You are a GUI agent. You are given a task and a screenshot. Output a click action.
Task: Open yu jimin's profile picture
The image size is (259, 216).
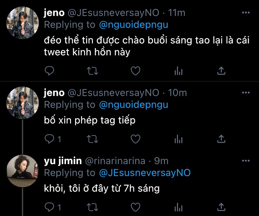(22, 171)
